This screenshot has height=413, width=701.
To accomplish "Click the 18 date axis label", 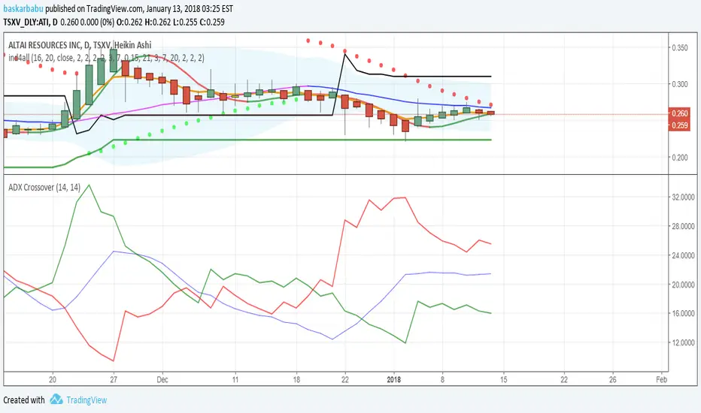I will pyautogui.click(x=296, y=379).
